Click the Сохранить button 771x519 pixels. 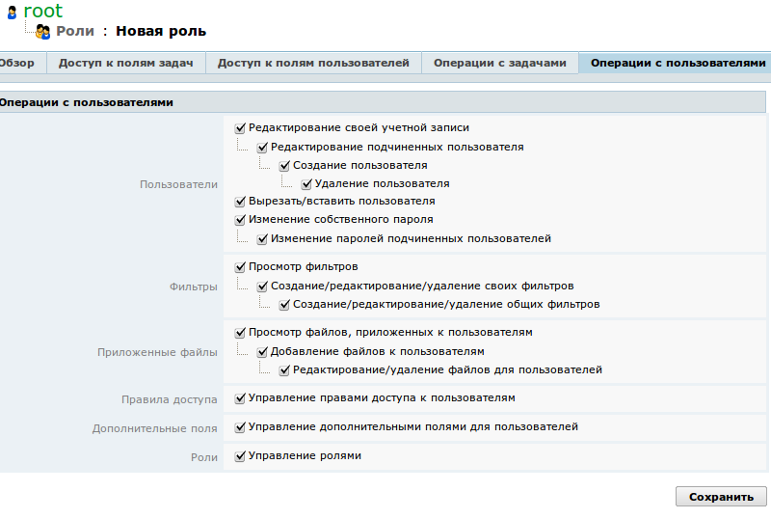coord(721,497)
